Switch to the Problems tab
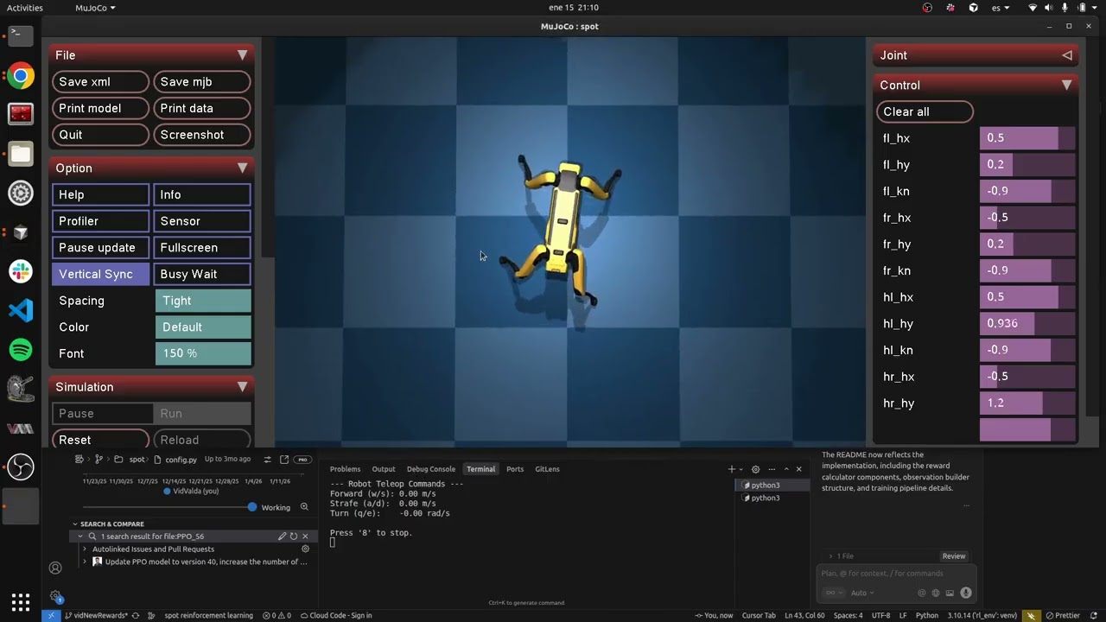The image size is (1106, 622). 345,469
